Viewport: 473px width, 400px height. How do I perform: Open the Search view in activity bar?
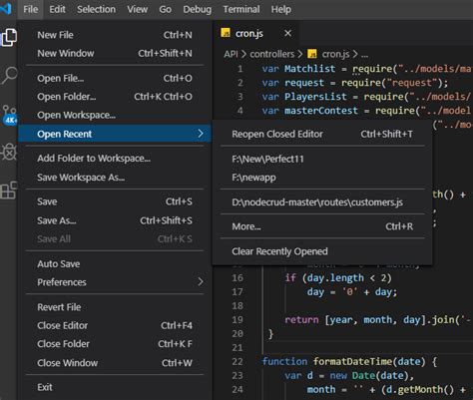[9, 75]
